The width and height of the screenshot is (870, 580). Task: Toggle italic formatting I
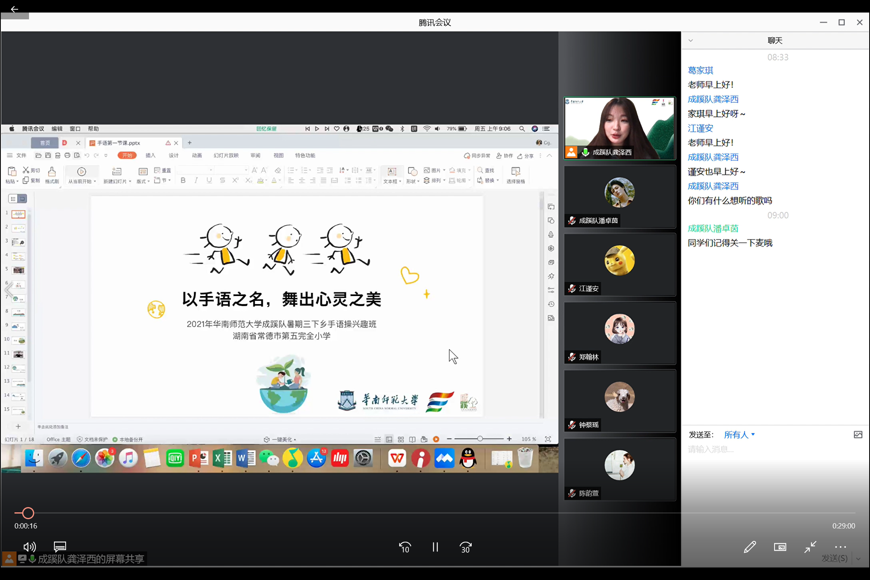(196, 180)
